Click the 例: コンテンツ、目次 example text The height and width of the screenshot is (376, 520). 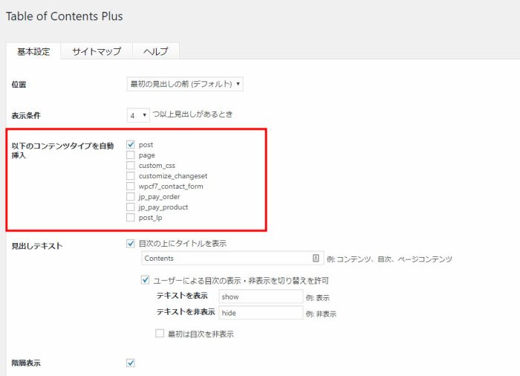point(389,259)
